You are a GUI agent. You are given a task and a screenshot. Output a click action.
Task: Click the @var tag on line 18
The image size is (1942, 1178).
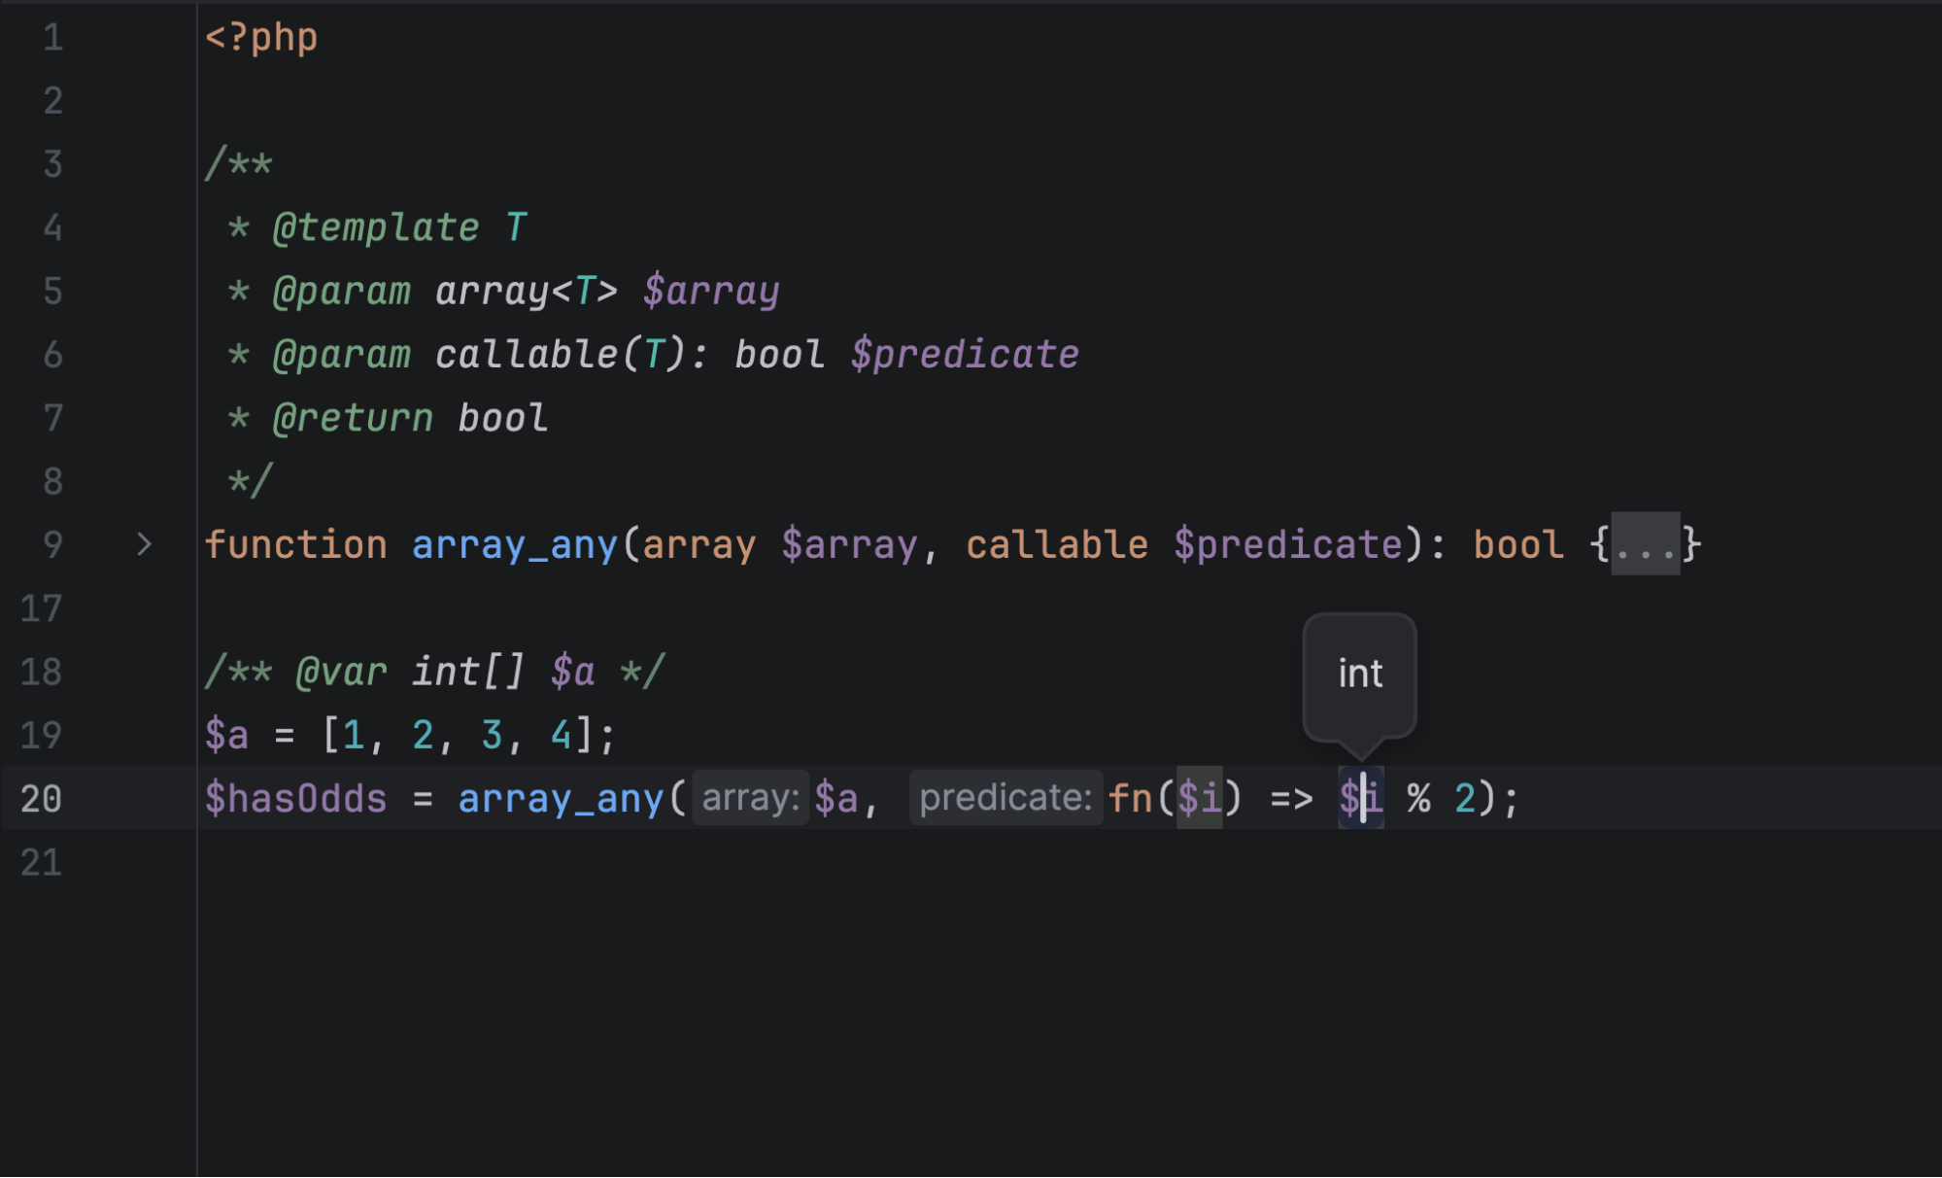point(341,672)
